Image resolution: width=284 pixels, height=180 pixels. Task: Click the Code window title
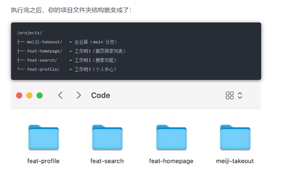(101, 96)
